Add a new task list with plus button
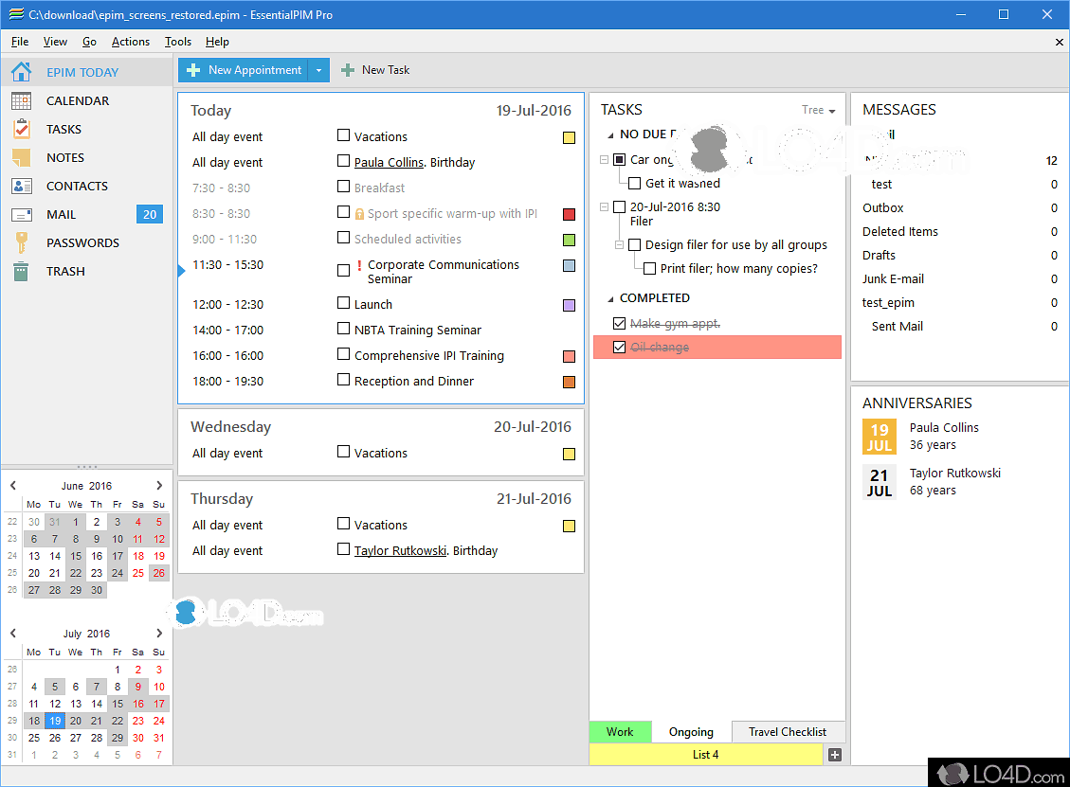The height and width of the screenshot is (787, 1070). coord(835,755)
